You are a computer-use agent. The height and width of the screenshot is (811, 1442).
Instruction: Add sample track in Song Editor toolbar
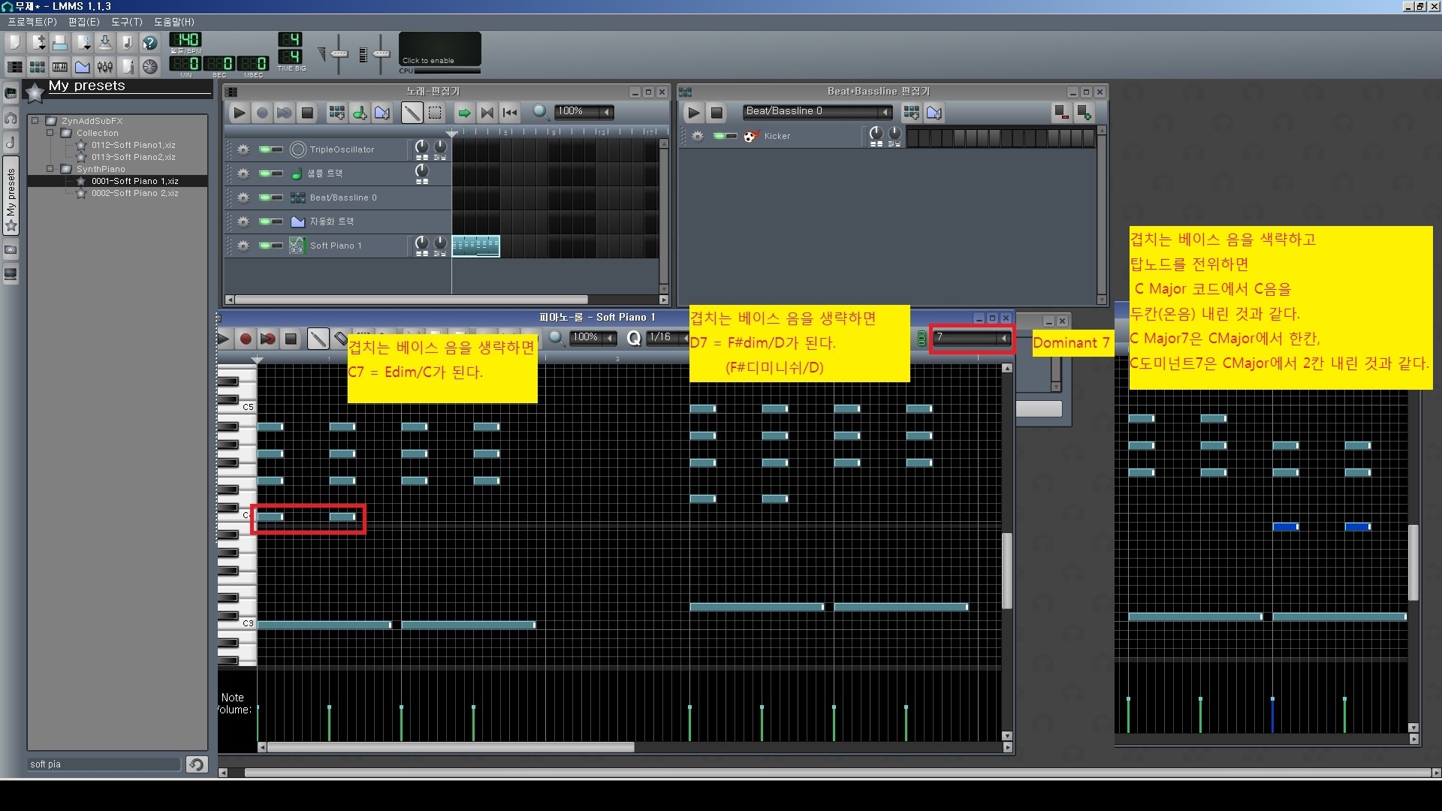(x=360, y=113)
